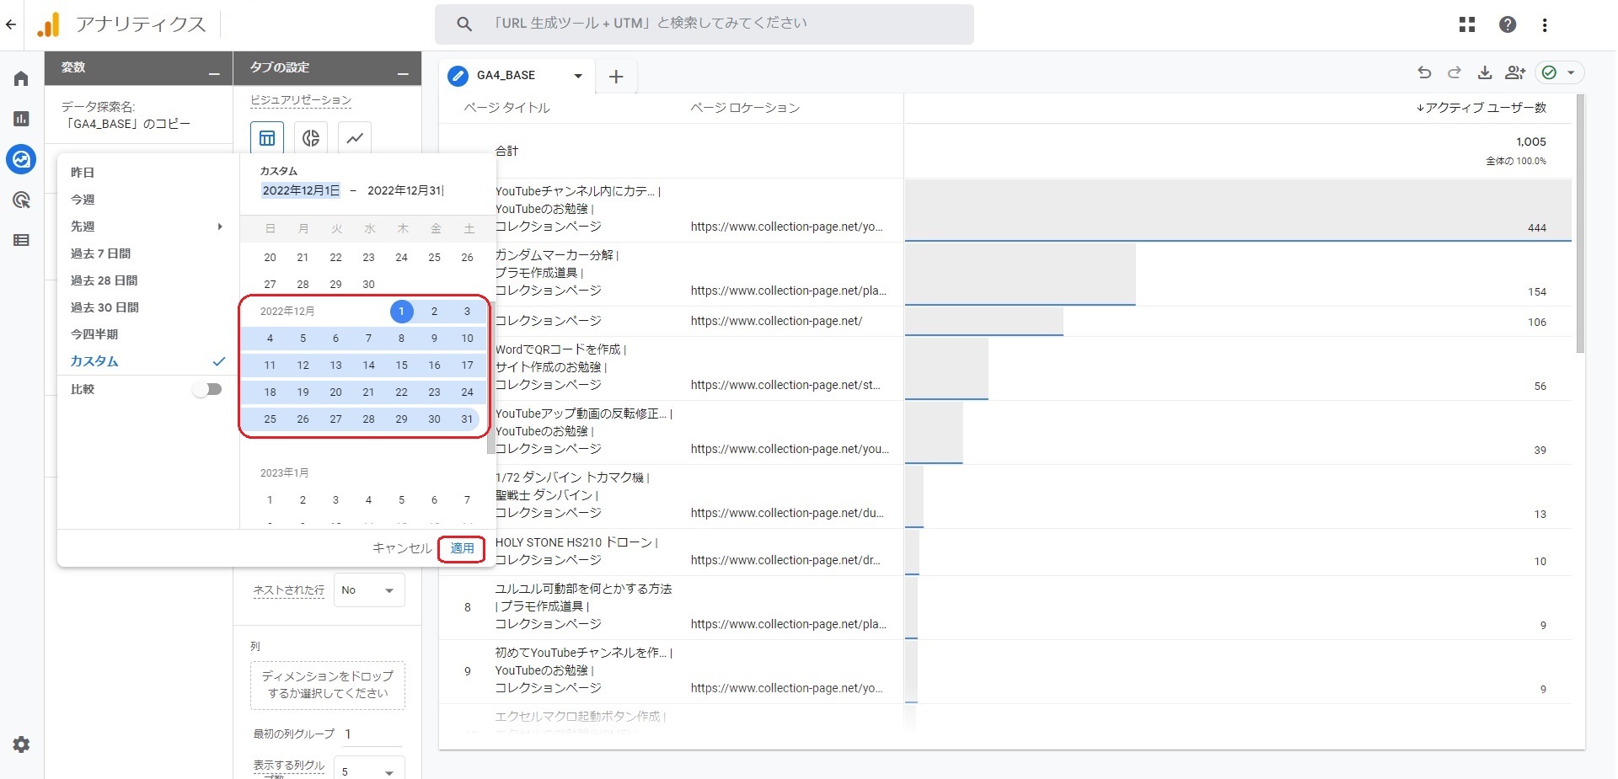Select 過去 30 日間 preset
1618x779 pixels.
(x=104, y=307)
